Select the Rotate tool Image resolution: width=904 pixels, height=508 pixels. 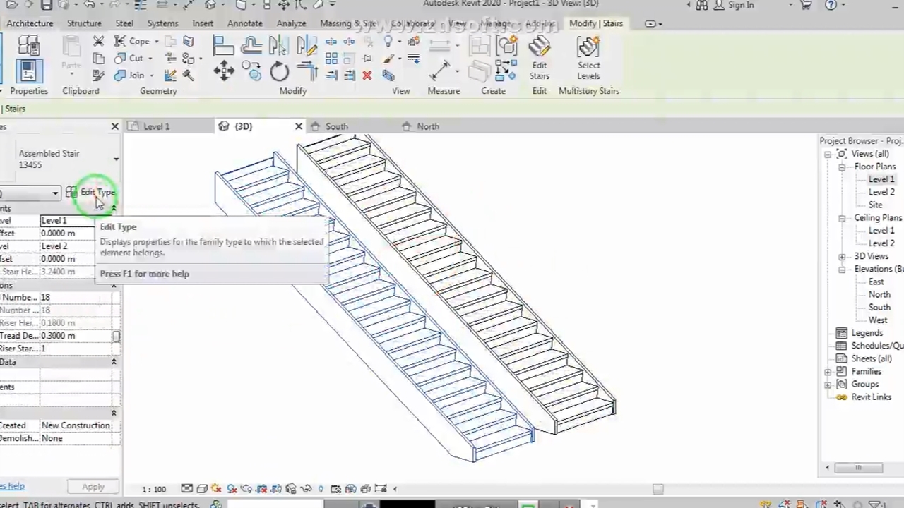click(x=280, y=71)
